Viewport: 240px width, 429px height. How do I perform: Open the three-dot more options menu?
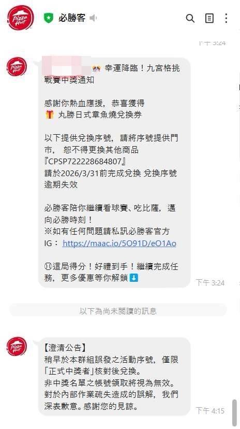pos(226,18)
